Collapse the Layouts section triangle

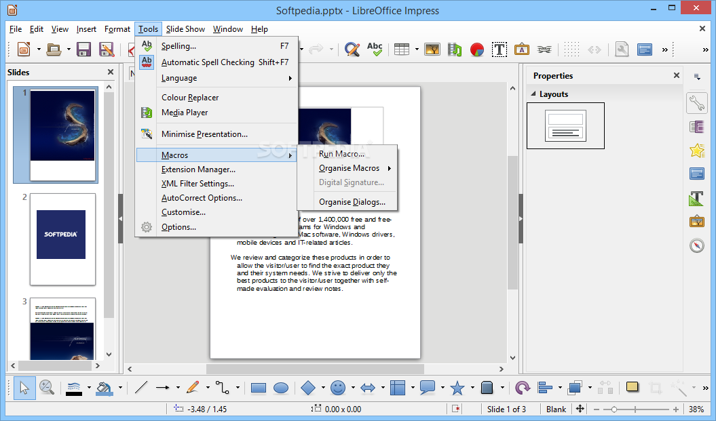pyautogui.click(x=533, y=94)
